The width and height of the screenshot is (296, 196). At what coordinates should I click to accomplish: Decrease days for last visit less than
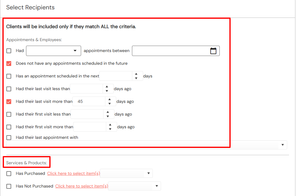click(x=108, y=90)
